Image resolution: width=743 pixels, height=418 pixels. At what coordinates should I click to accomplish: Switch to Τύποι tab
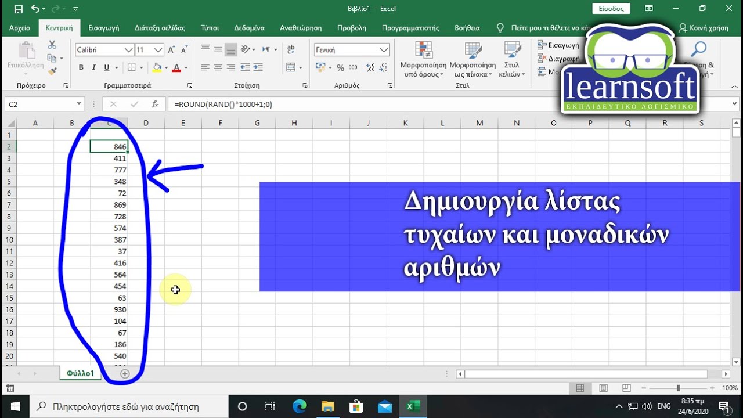tap(210, 27)
